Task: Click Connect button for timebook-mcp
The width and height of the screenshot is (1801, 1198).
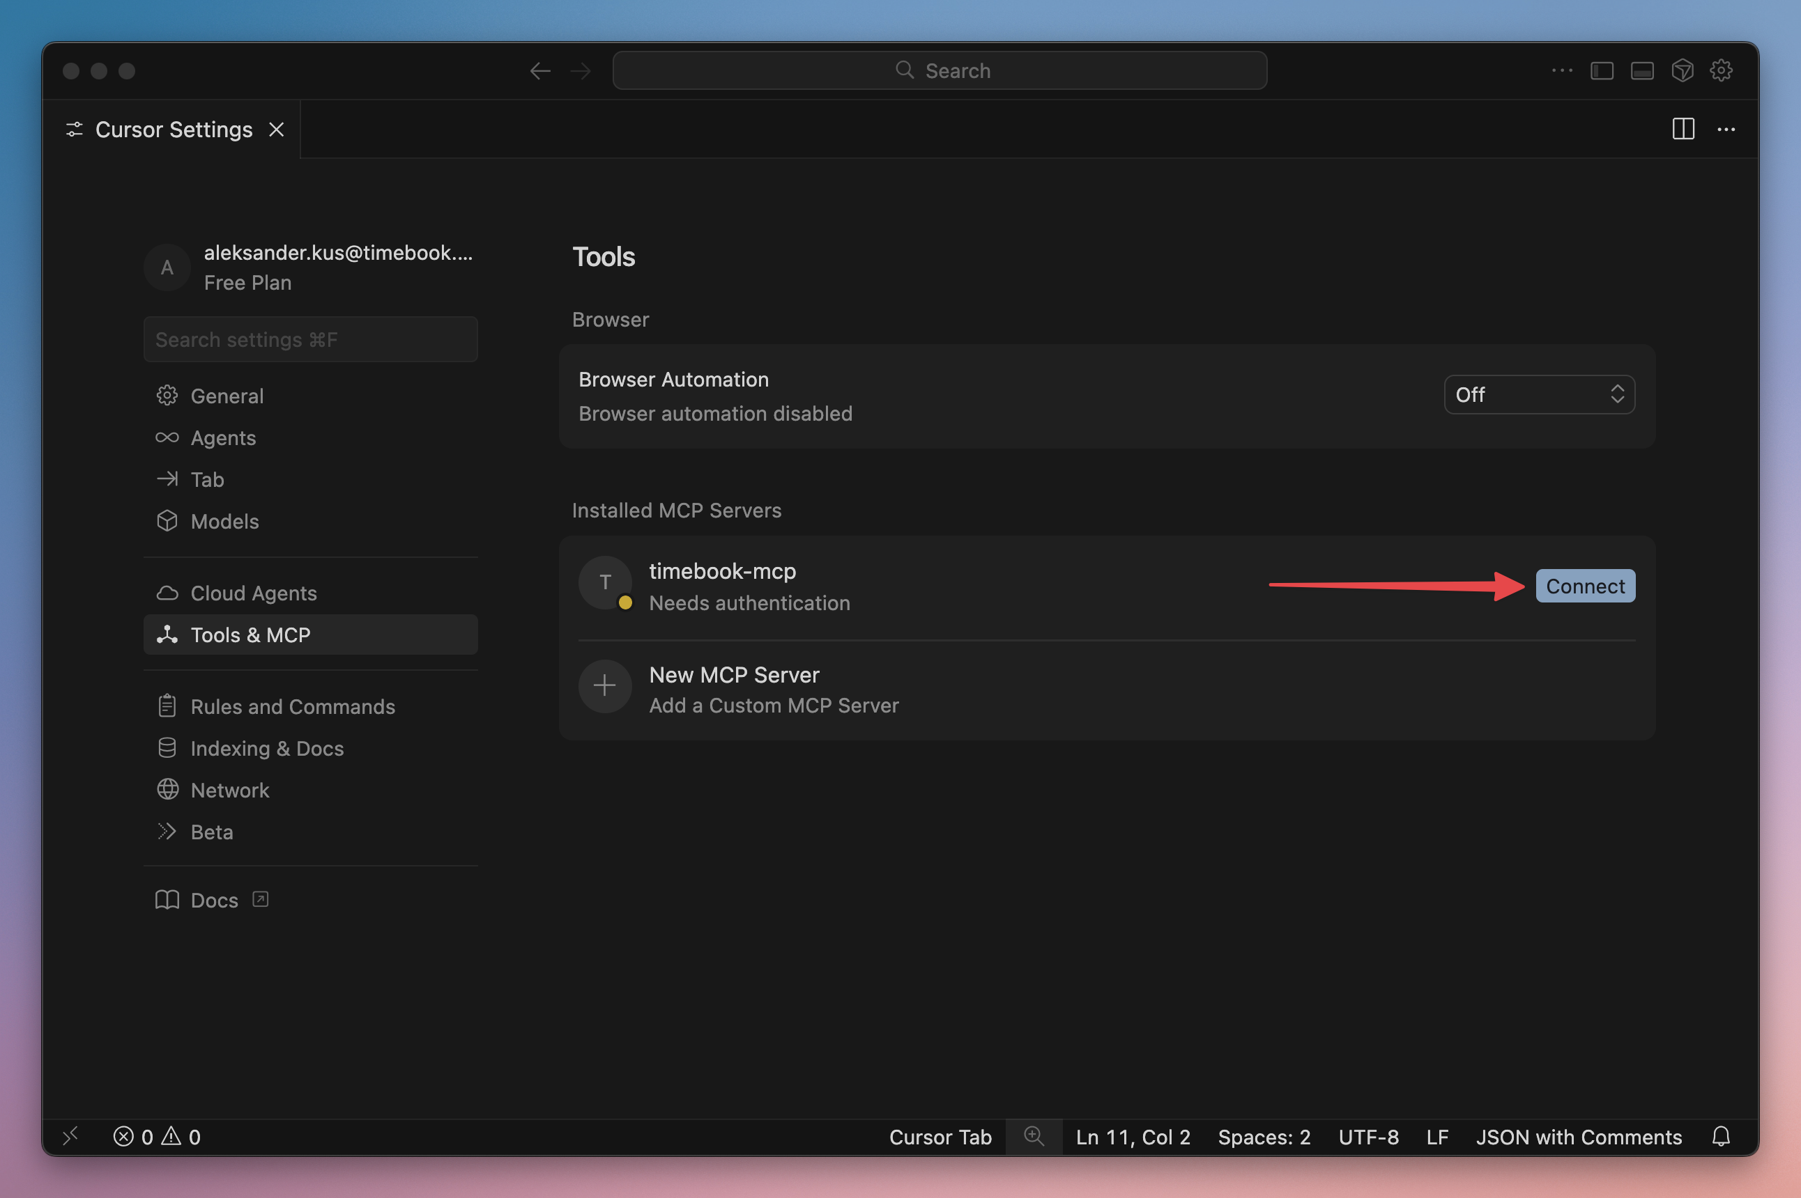Action: [1585, 586]
